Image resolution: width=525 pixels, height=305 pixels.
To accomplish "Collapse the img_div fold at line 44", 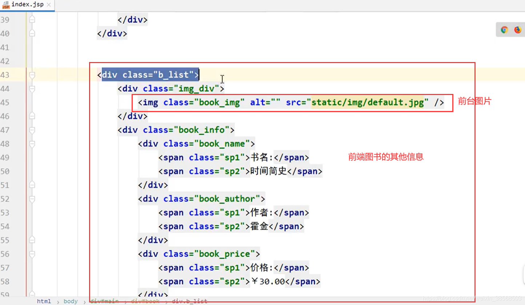I will pos(32,88).
